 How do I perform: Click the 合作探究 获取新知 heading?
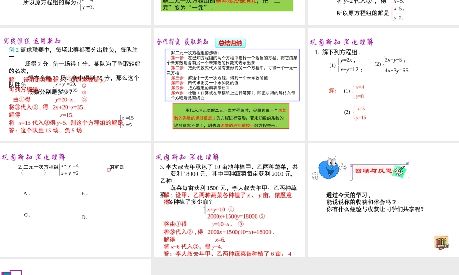[x=182, y=42]
